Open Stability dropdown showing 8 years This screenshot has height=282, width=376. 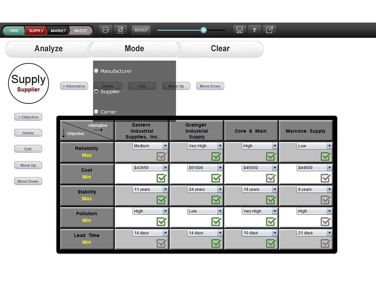[x=314, y=189]
